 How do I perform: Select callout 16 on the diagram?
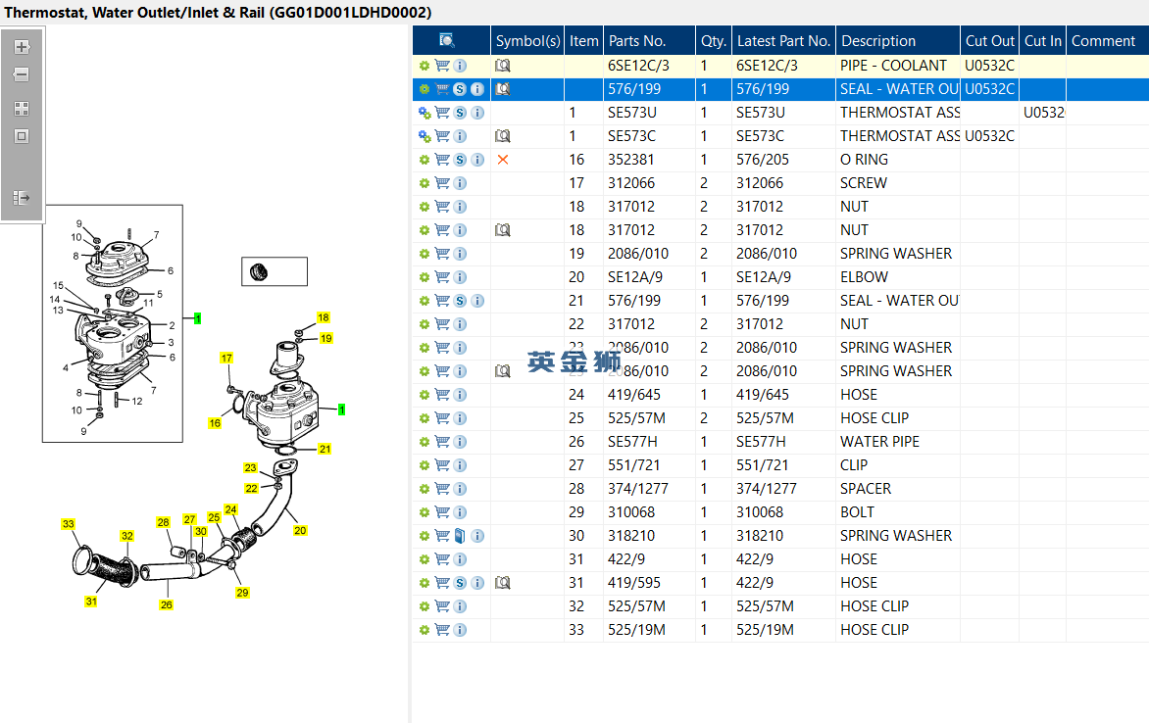coord(215,422)
